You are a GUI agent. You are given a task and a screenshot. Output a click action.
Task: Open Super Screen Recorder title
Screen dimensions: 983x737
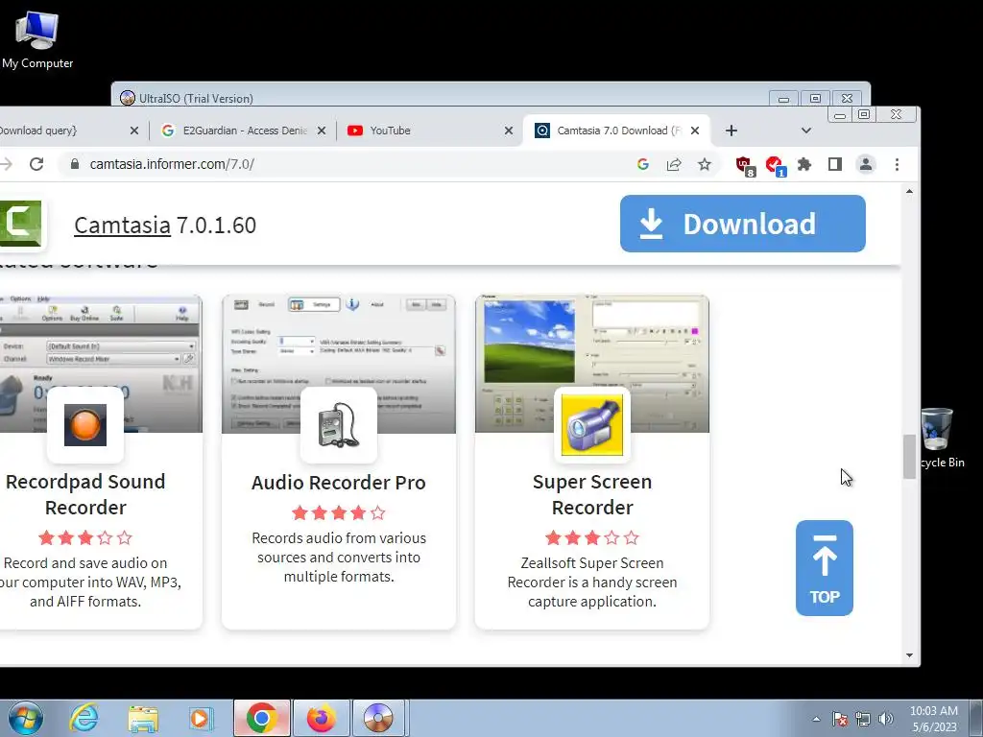click(x=592, y=494)
